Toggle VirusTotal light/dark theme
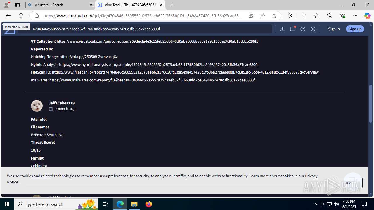 (313, 29)
